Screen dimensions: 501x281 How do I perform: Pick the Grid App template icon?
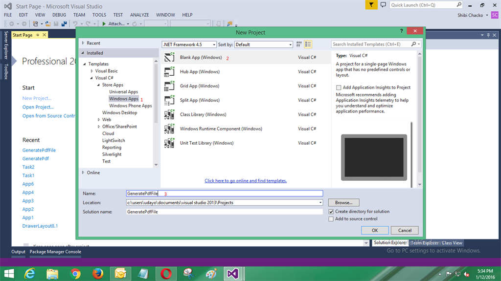click(170, 86)
